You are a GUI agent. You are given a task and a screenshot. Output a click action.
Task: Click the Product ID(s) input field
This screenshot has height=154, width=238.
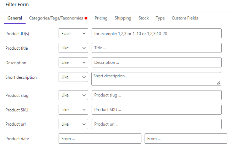[157, 33]
